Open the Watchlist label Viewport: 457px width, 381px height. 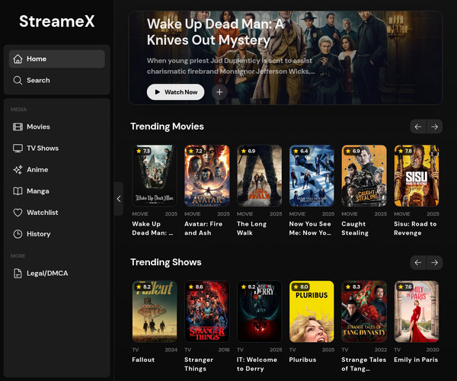(42, 213)
